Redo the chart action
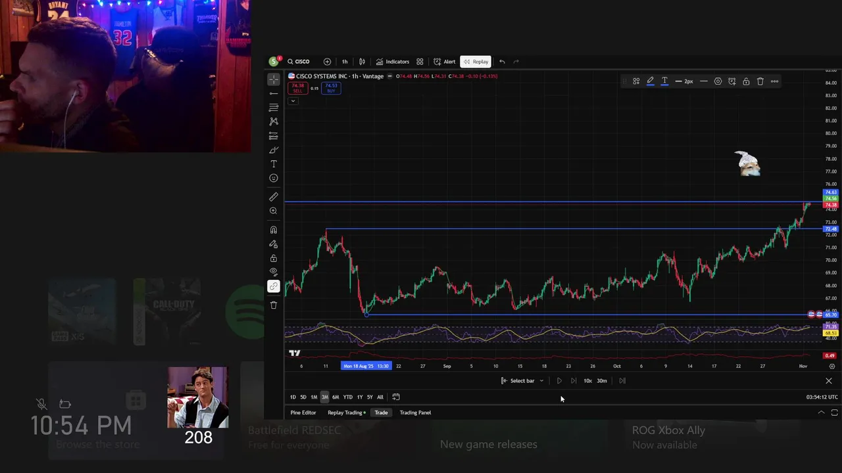Screen dimensions: 842x473 tap(516, 62)
